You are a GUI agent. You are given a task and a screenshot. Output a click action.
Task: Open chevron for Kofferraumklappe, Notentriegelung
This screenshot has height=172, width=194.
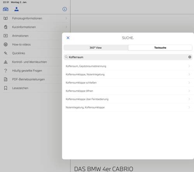click(189, 74)
